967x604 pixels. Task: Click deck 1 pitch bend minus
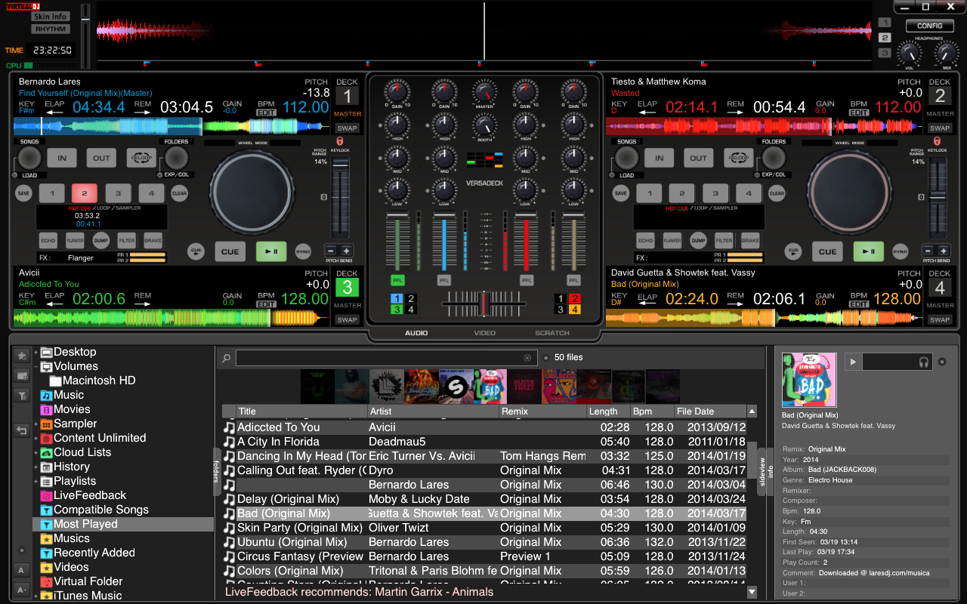331,251
